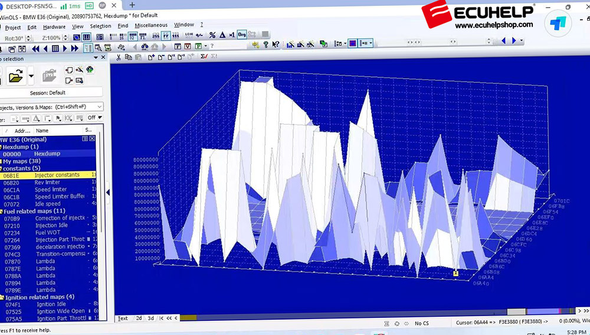
Task: Adjust the Z:100% zoom stepper
Action: click(x=65, y=38)
